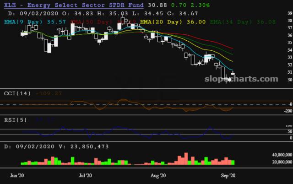Click the CCI value -109.27
The image size is (293, 184).
point(49,93)
